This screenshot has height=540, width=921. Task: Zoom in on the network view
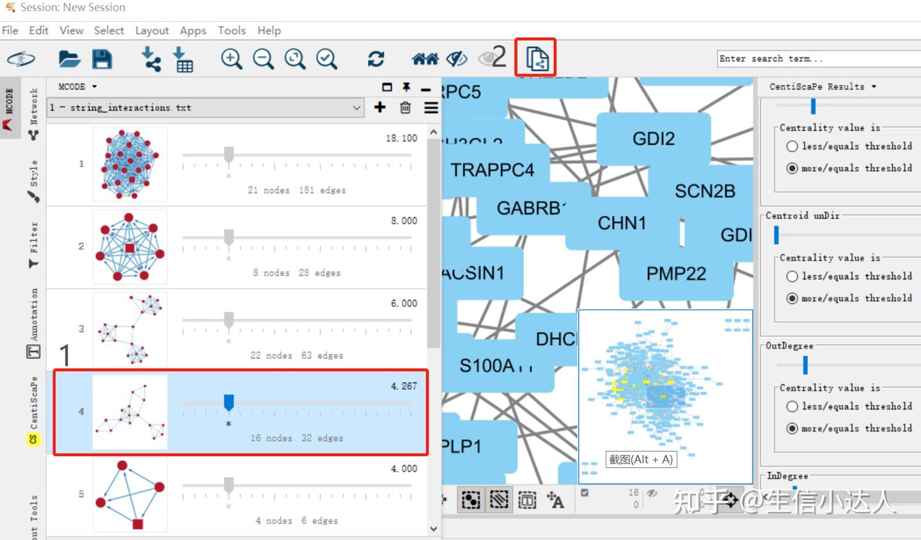231,59
